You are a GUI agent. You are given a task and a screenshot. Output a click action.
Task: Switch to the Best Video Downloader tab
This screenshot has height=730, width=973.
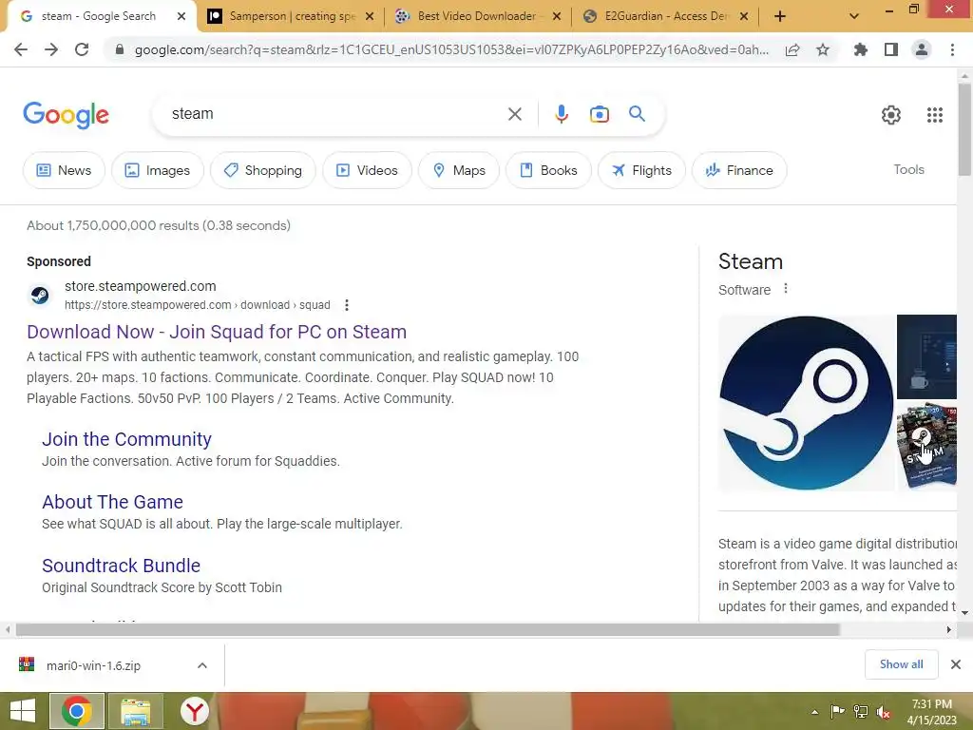478,17
